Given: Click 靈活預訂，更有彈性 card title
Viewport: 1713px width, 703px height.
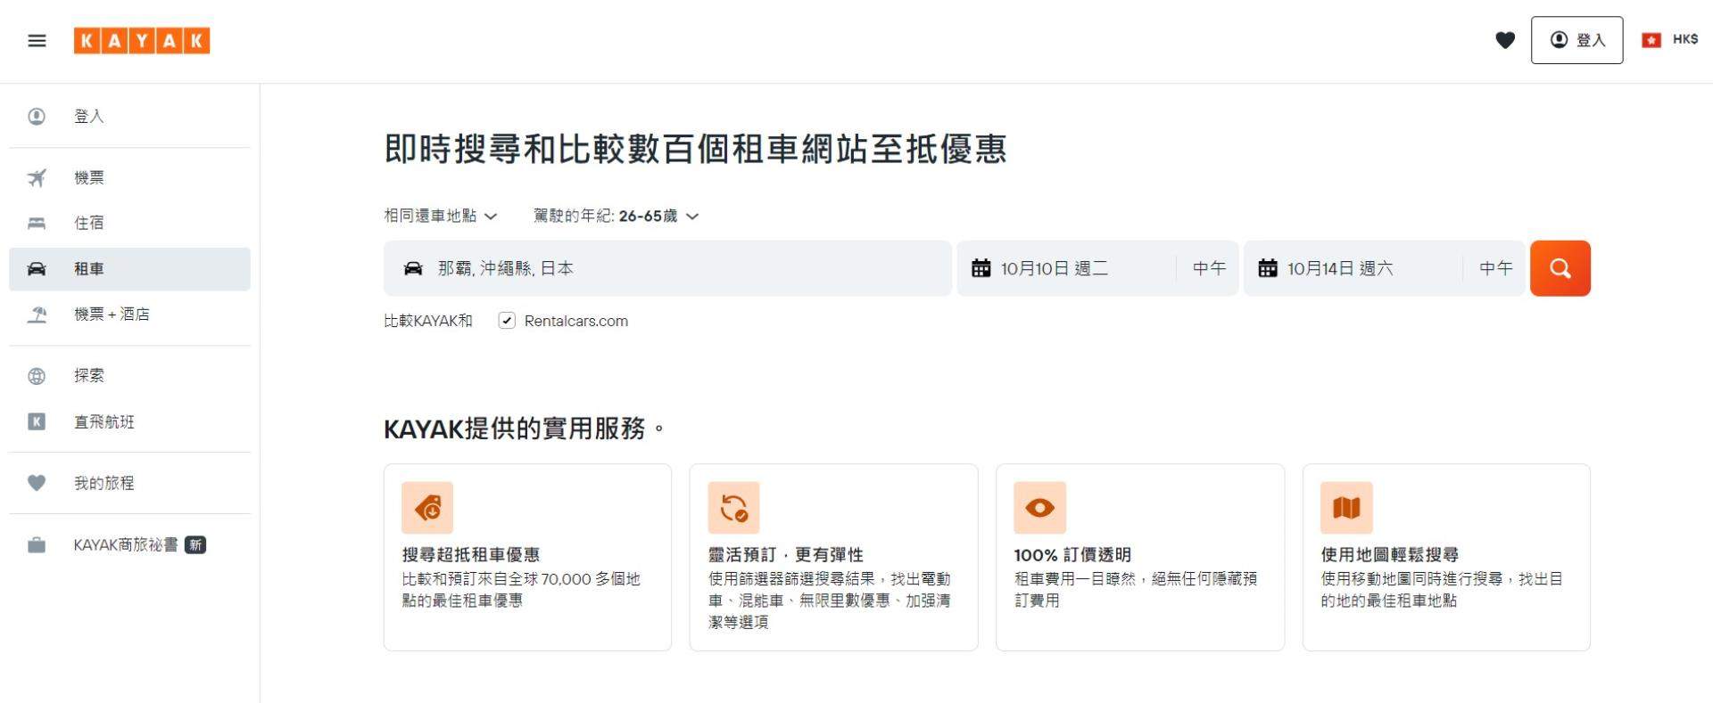Looking at the screenshot, I should pos(785,554).
